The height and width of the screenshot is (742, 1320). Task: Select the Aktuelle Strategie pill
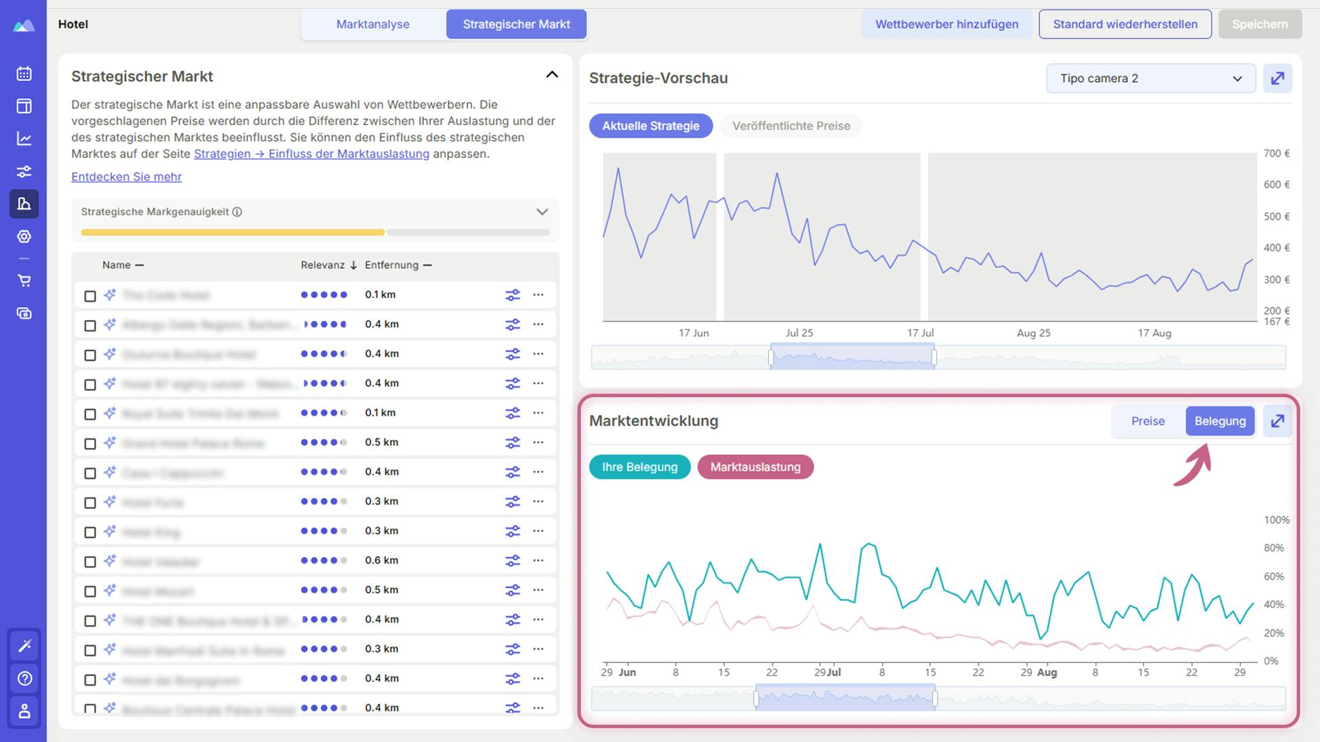click(x=650, y=126)
